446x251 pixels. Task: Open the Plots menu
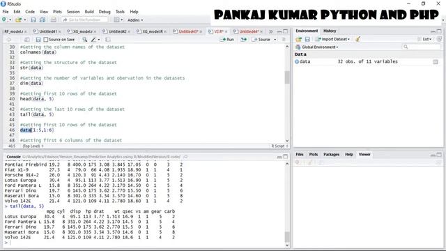[57, 12]
